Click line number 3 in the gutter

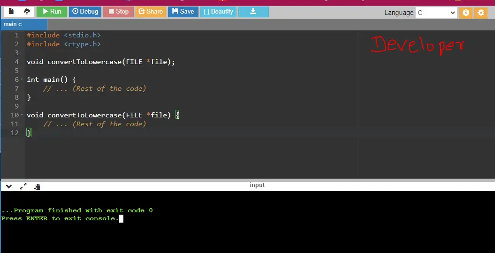click(17, 53)
